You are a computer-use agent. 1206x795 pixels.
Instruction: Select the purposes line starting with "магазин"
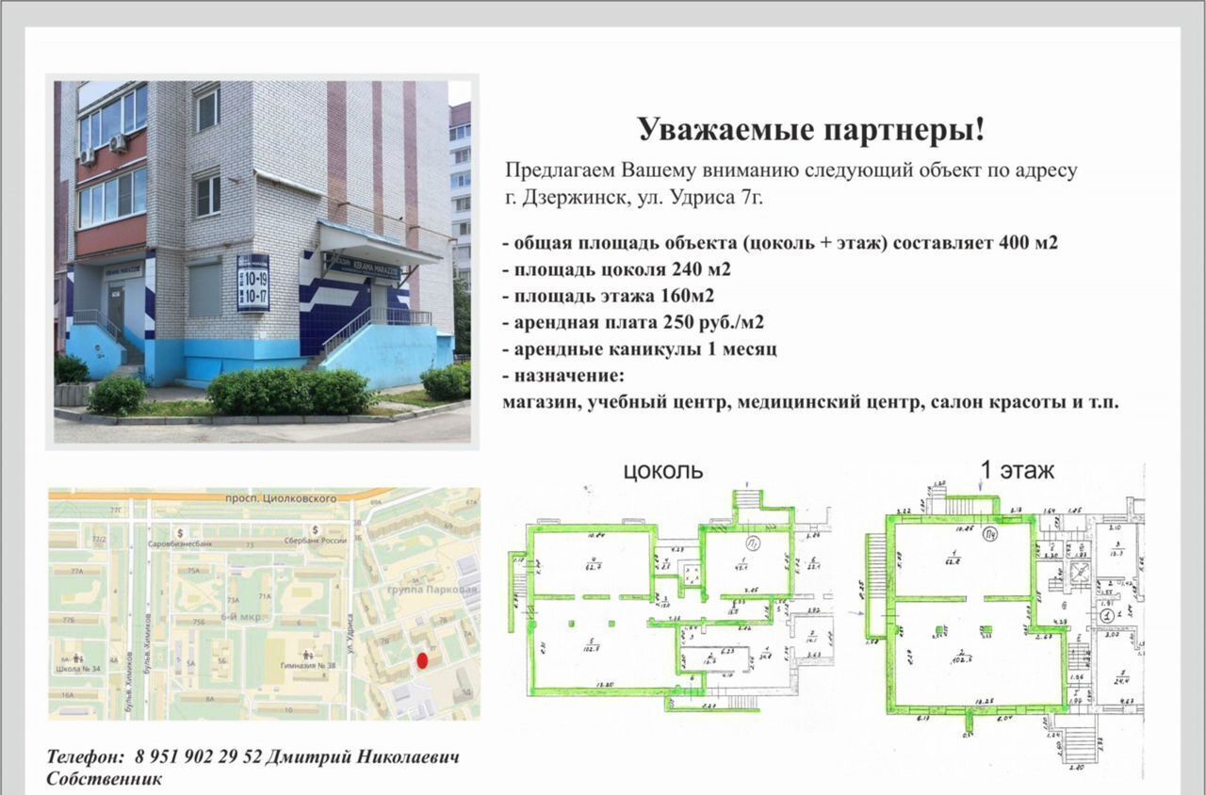click(810, 402)
